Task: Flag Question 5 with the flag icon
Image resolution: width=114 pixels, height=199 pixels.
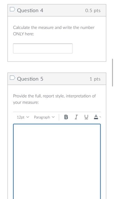Action: (12, 78)
